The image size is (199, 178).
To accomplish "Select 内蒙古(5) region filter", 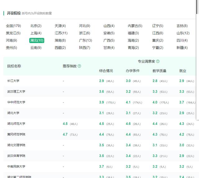I will click(x=135, y=26).
